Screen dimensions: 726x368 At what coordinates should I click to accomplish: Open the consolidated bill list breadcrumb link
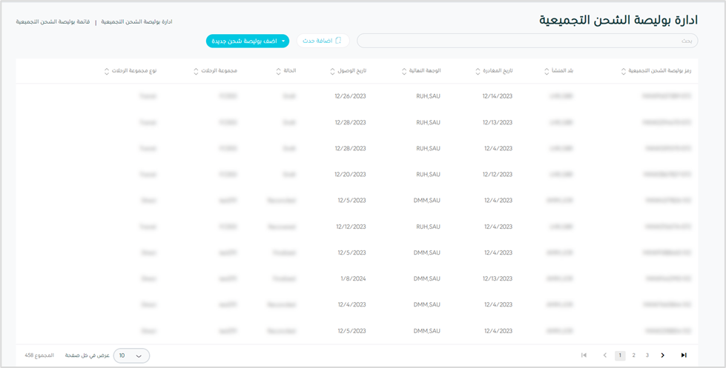click(x=53, y=21)
